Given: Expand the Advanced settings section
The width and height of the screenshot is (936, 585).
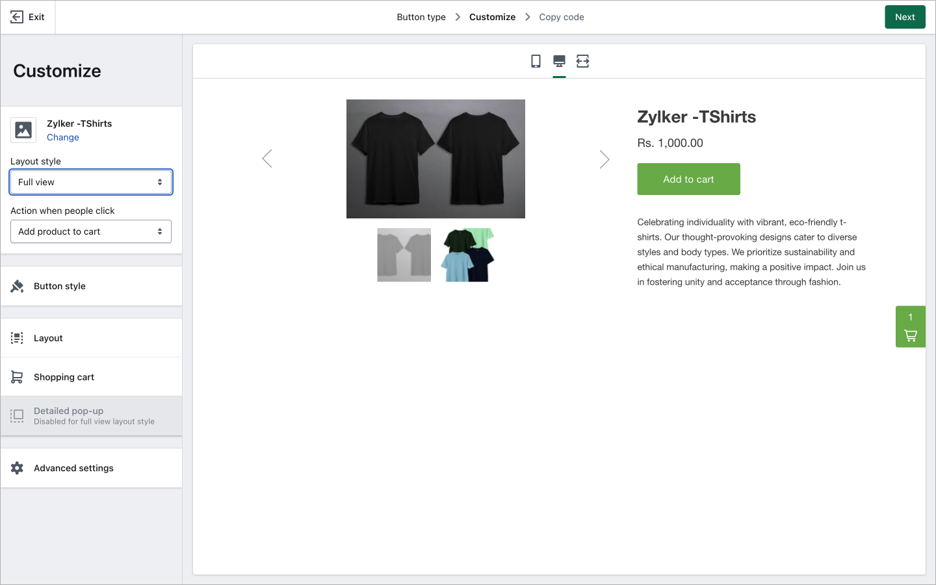Looking at the screenshot, I should pyautogui.click(x=91, y=468).
